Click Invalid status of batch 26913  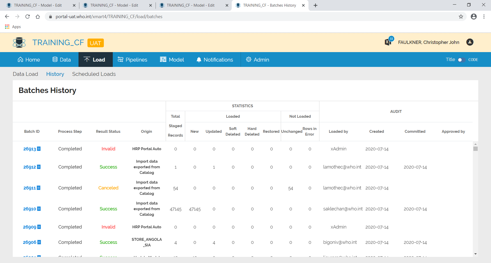click(108, 149)
